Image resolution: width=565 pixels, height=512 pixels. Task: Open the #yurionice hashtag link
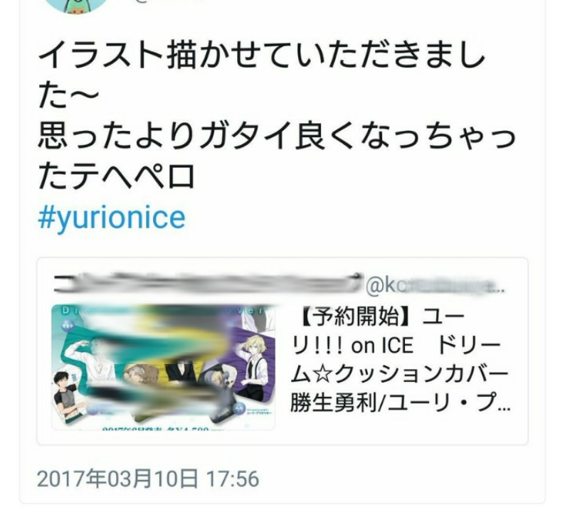[x=112, y=218]
